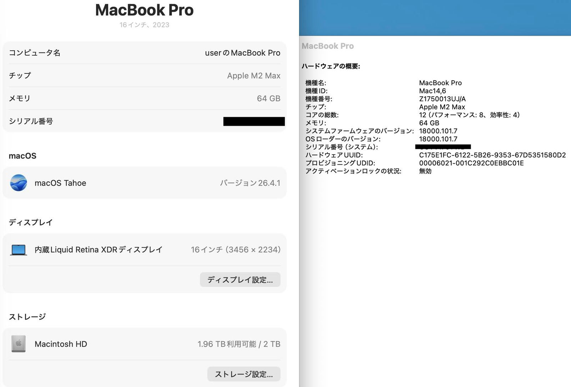571x387 pixels.
Task: Click the チップ value in System Information
Action: (x=442, y=107)
